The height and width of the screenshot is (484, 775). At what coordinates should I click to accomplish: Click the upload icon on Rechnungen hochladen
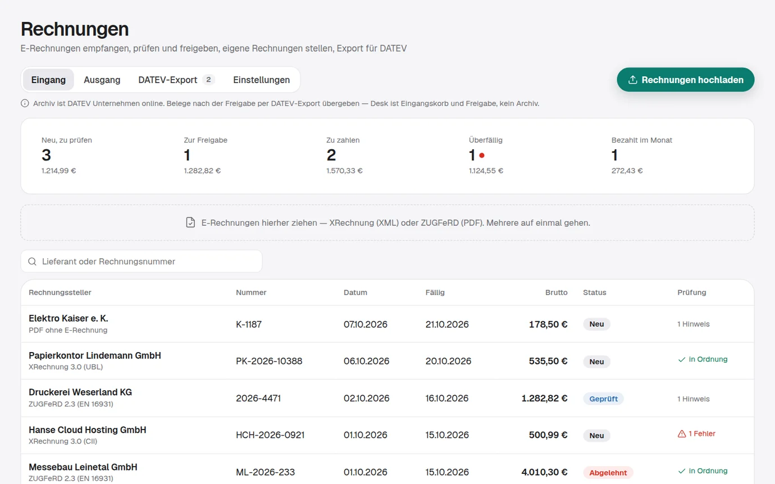[x=632, y=80]
